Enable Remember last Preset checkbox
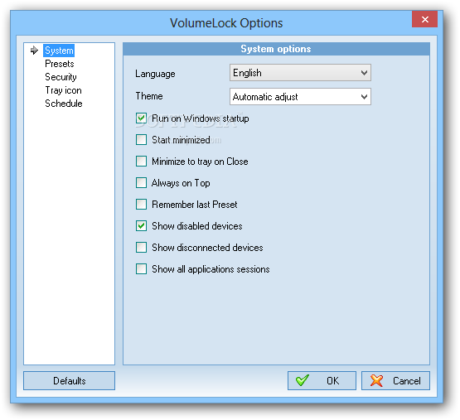 pyautogui.click(x=141, y=204)
